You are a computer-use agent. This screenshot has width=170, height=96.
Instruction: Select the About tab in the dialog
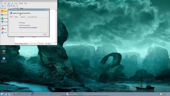(11, 17)
